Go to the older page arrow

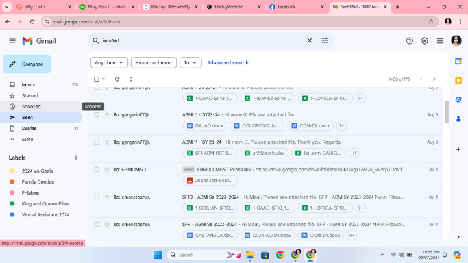(434, 79)
